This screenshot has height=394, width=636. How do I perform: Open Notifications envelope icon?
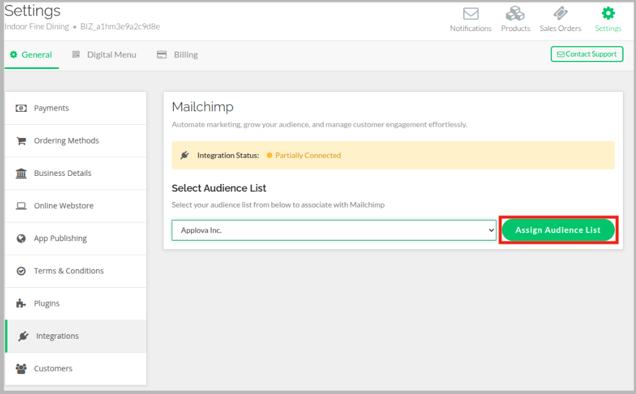click(471, 14)
